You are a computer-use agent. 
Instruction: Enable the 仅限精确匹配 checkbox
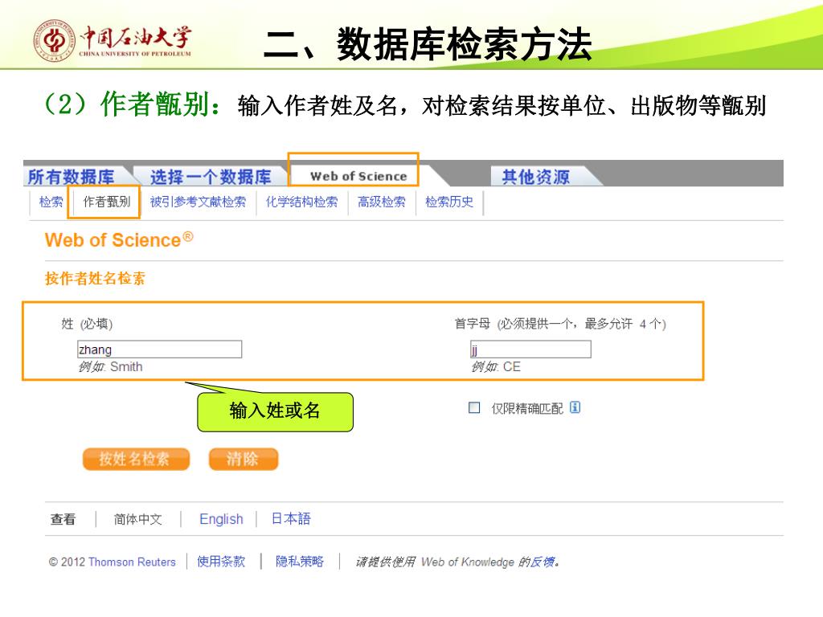474,407
